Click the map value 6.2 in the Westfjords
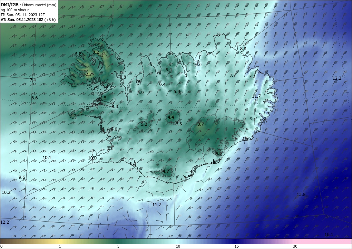This screenshot has width=352, height=249. [x=78, y=54]
